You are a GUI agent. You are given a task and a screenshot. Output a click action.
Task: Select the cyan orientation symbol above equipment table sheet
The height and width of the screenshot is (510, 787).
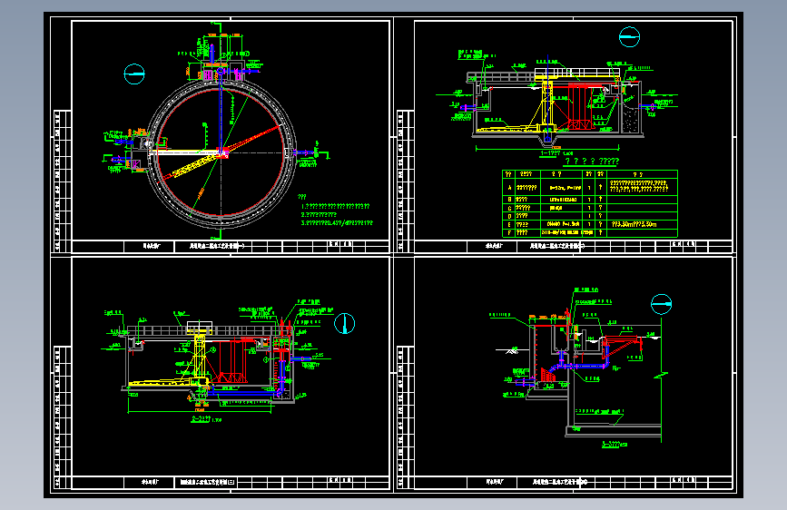pyautogui.click(x=629, y=36)
